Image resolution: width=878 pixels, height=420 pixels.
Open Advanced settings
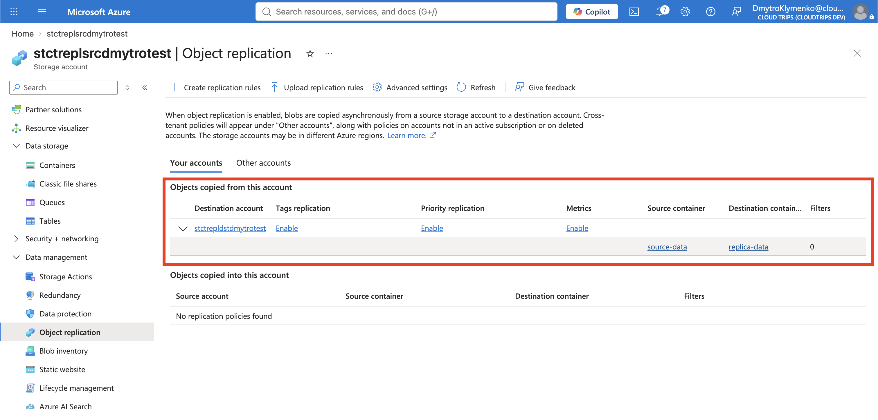tap(410, 88)
